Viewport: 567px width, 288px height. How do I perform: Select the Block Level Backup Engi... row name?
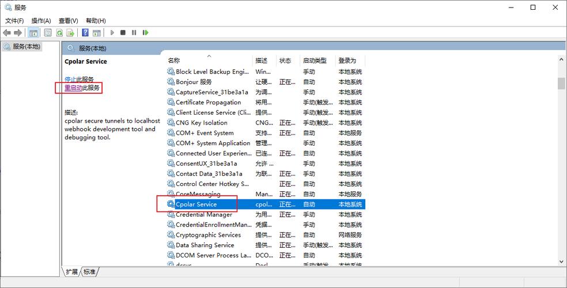(x=212, y=71)
